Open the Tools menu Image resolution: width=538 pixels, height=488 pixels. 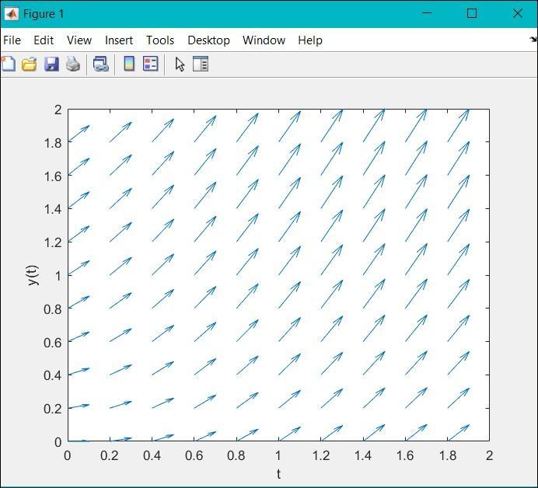tap(160, 40)
